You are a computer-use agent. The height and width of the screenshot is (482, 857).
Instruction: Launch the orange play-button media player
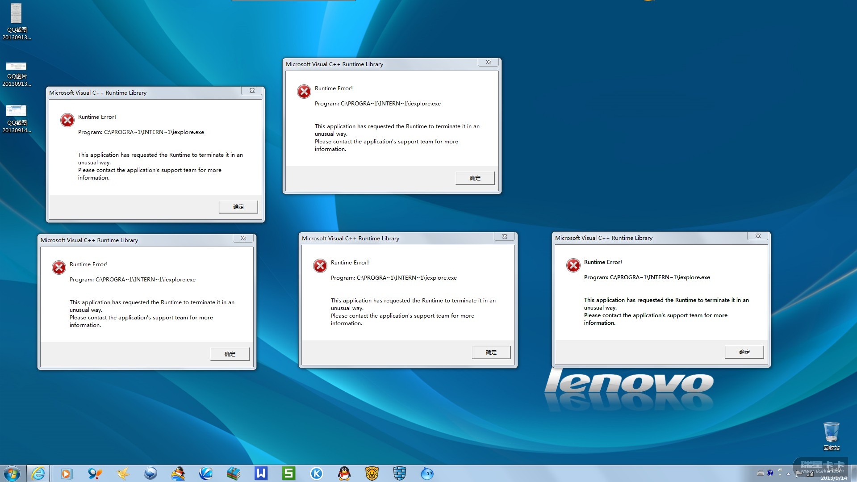pos(67,474)
